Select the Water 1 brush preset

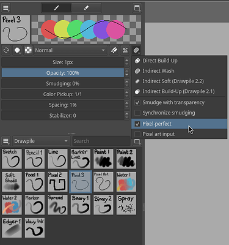126,182
